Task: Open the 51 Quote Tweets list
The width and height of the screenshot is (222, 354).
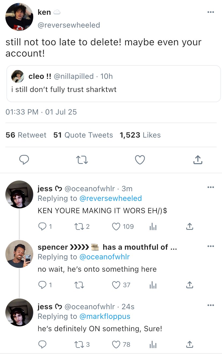Action: pyautogui.click(x=83, y=135)
